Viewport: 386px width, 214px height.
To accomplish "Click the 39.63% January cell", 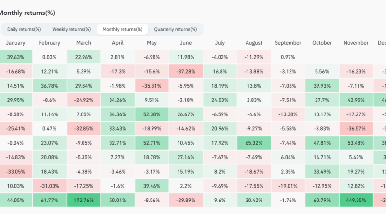I will click(16, 58).
